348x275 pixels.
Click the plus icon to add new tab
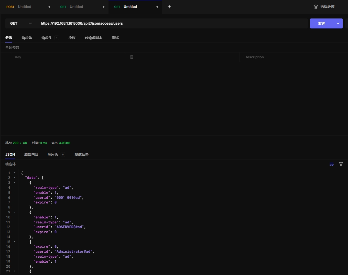point(169,7)
